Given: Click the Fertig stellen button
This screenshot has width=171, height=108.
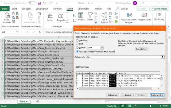Looking at the screenshot, I should pos(157,95).
